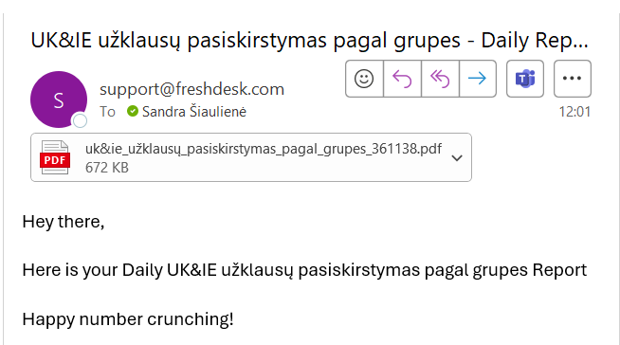Open recipient Sandra Šiaulienė's contact card
Screen dimensions: 620x345
[x=194, y=112]
